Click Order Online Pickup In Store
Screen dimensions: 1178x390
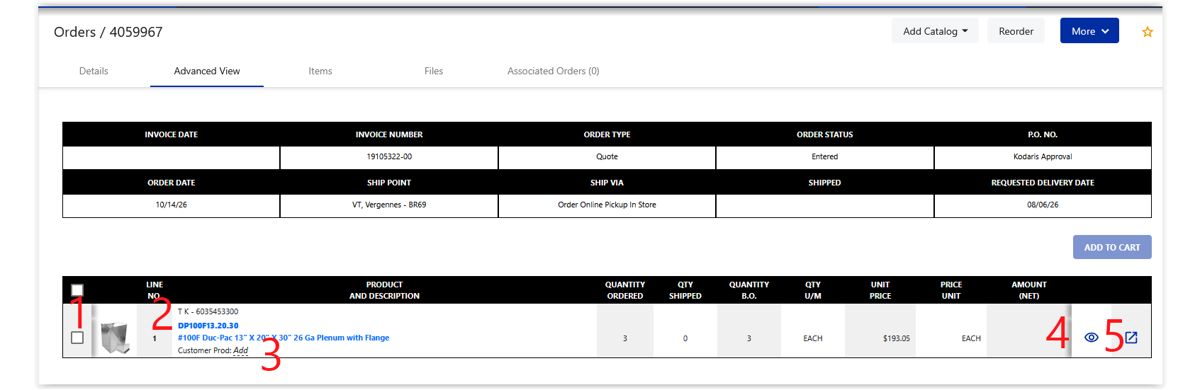[607, 205]
